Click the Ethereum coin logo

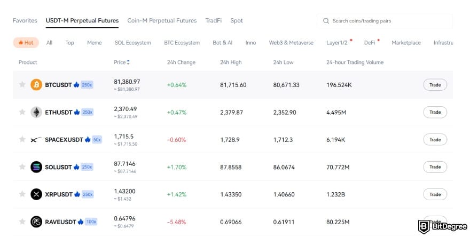[36, 112]
